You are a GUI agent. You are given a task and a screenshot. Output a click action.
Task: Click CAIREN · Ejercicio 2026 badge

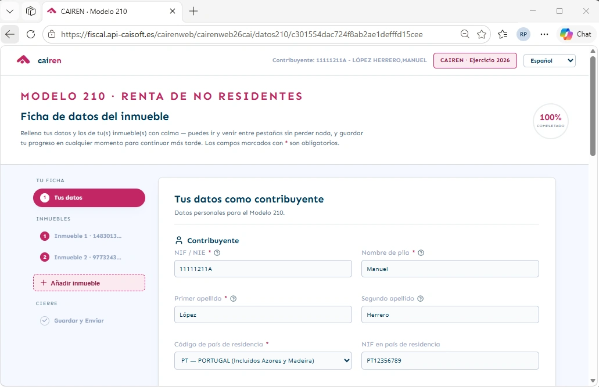(475, 60)
